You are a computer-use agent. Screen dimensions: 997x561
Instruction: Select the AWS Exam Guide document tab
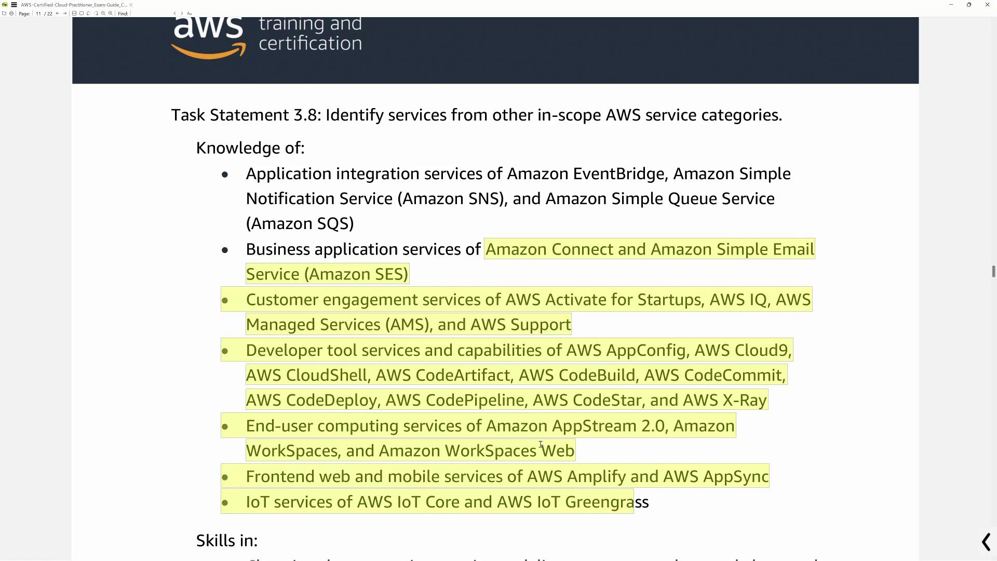click(74, 5)
